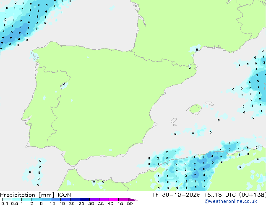Click the '25' legend scale label
Image resolution: width=266 pixels, height=205 pixels.
[x=81, y=203]
